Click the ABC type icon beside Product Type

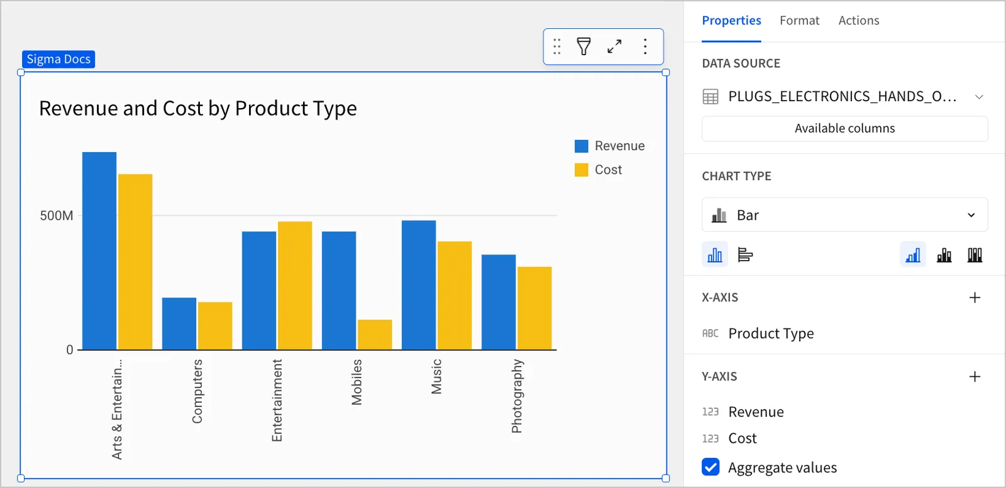tap(710, 333)
